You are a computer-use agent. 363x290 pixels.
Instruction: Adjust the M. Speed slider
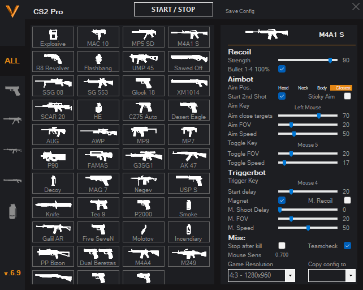pyautogui.click(x=308, y=228)
